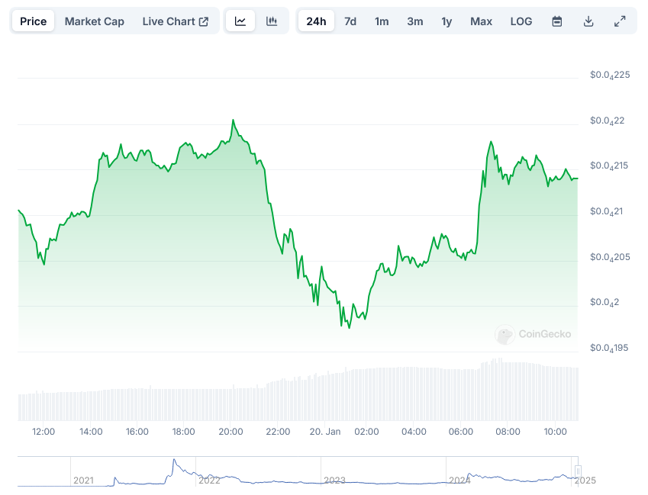Download the chart data
Image resolution: width=648 pixels, height=495 pixels.
click(588, 21)
